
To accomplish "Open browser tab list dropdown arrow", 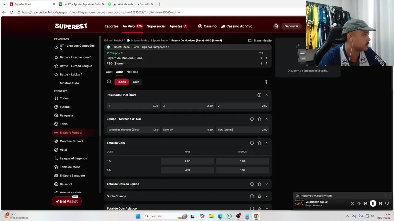I will 4,4.
